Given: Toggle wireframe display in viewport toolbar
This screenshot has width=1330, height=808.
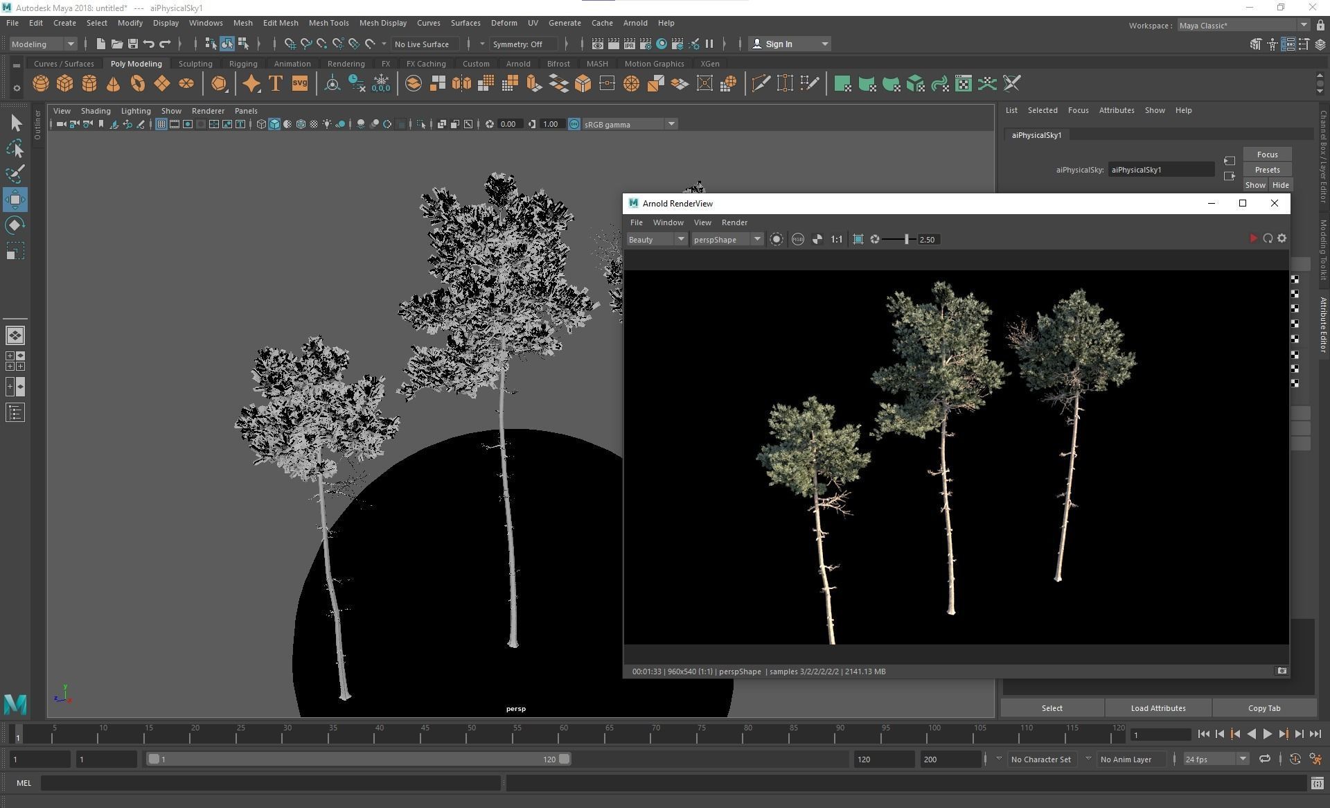Looking at the screenshot, I should (261, 124).
